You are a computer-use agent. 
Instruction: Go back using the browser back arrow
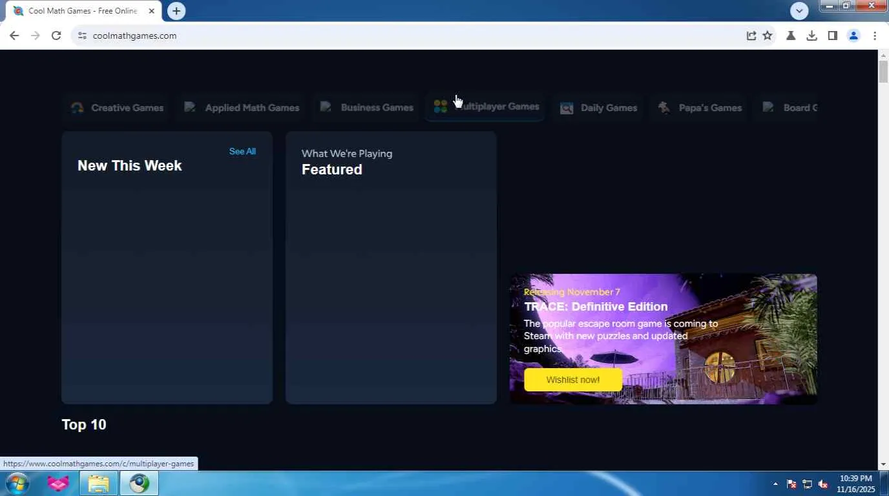[x=14, y=36]
